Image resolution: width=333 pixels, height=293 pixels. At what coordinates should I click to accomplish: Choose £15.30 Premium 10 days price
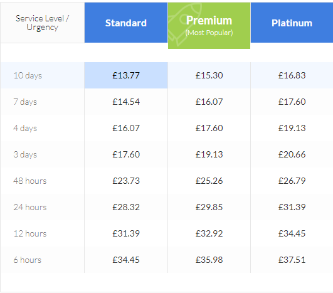[209, 75]
